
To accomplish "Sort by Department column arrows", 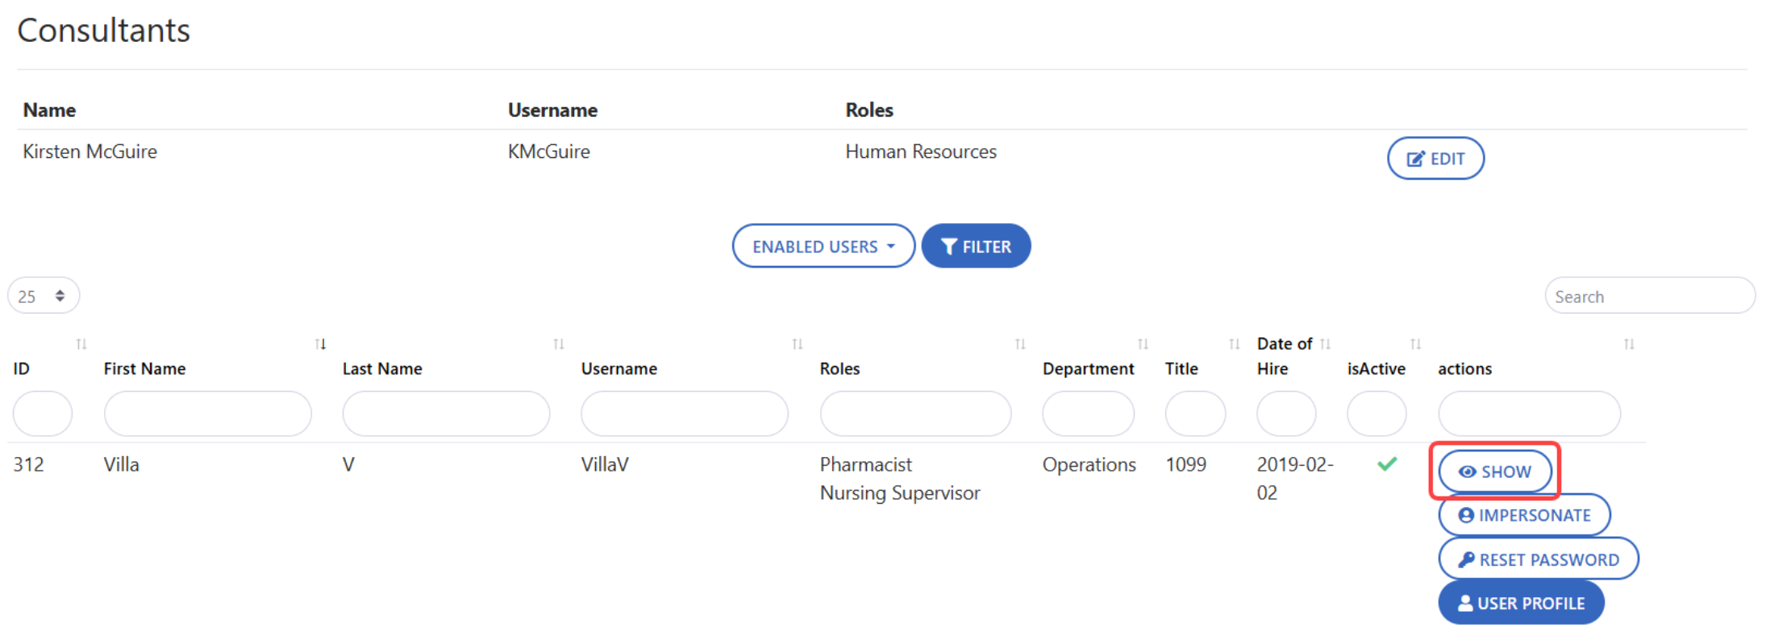I will (x=1143, y=345).
